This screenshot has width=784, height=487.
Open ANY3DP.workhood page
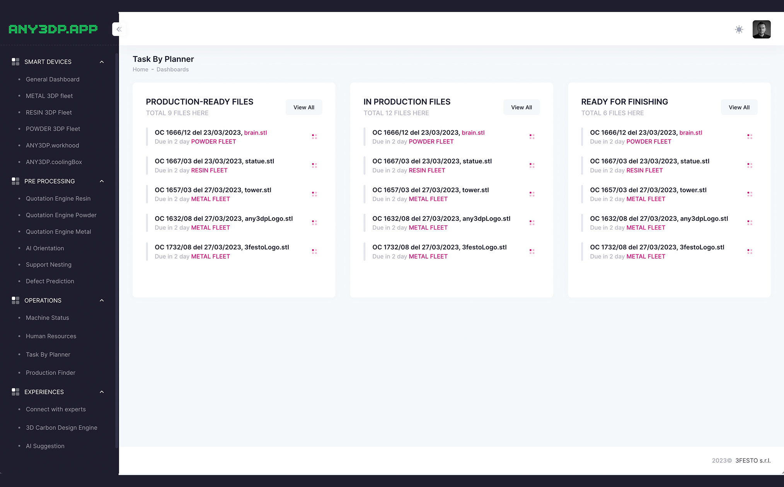(x=52, y=145)
